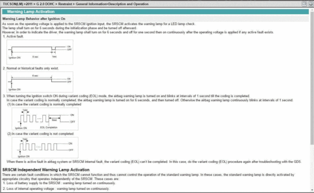Viewport: 314px width, 193px height.
Task: Click the scrollbar up arrow
Action: point(312,10)
